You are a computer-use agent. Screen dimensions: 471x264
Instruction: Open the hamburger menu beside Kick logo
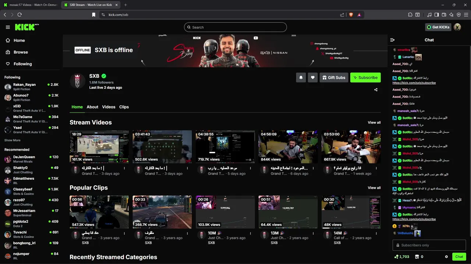click(x=8, y=27)
